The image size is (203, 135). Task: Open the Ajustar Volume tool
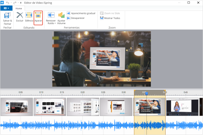click(x=61, y=18)
